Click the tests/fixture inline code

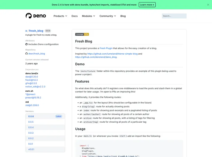pos(88,71)
